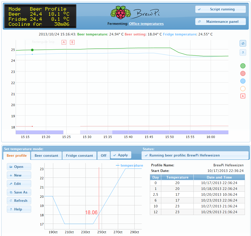The image size is (251, 236).
Task: Refresh the beer profile
Action: (x=19, y=201)
